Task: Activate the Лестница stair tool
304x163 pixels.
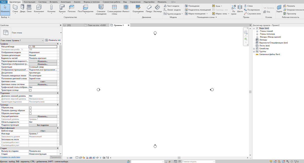Action: (x=157, y=9)
